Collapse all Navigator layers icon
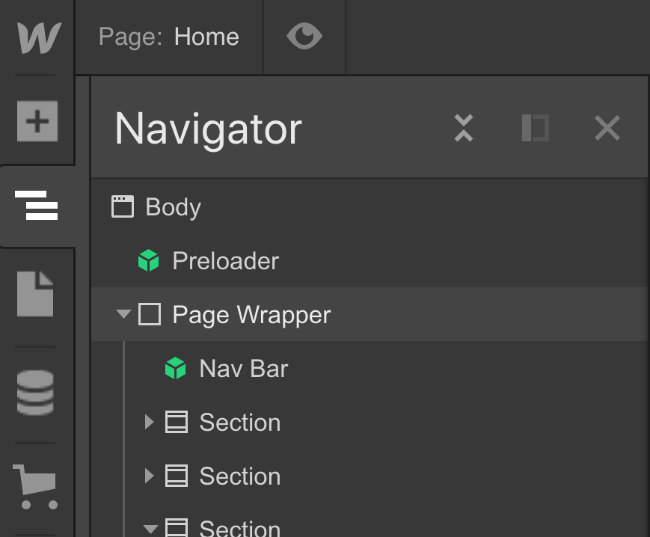Image resolution: width=650 pixels, height=537 pixels. (x=464, y=128)
